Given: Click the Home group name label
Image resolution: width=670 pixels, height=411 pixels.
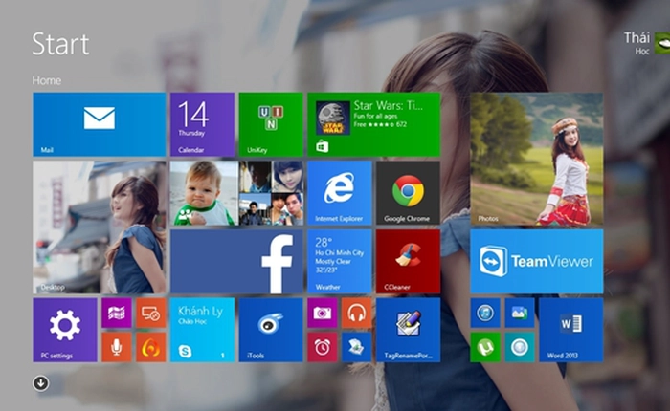Looking at the screenshot, I should (47, 80).
